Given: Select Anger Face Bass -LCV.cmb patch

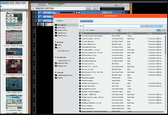Looking at the screenshot, I should pyautogui.click(x=91, y=39).
